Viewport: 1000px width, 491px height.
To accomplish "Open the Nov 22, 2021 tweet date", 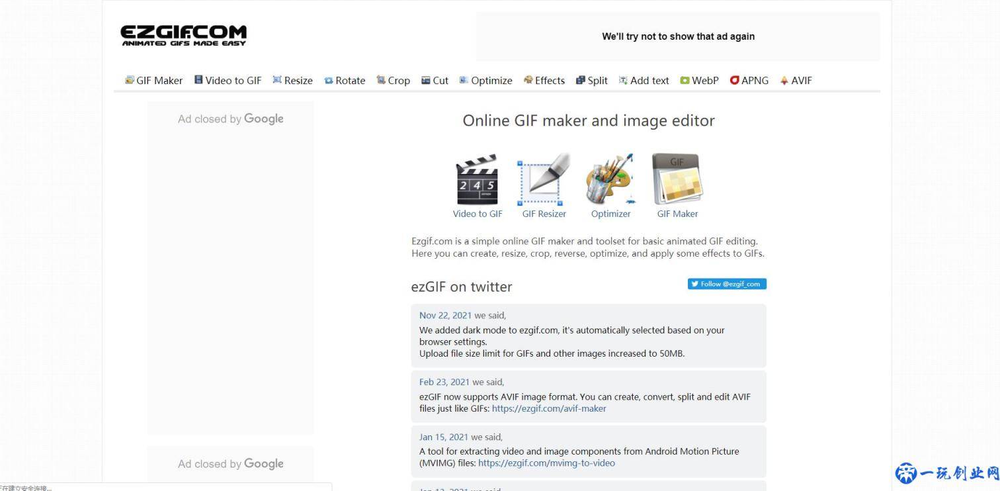I will point(445,315).
